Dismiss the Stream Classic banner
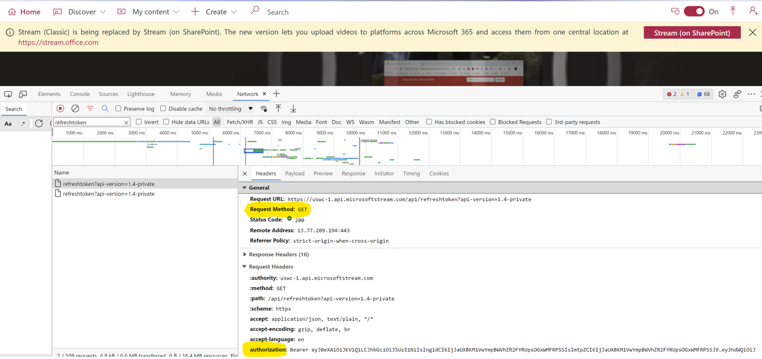Viewport: 762px width, 359px height. coord(752,32)
